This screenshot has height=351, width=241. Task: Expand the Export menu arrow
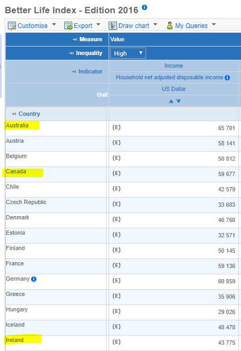tap(98, 24)
